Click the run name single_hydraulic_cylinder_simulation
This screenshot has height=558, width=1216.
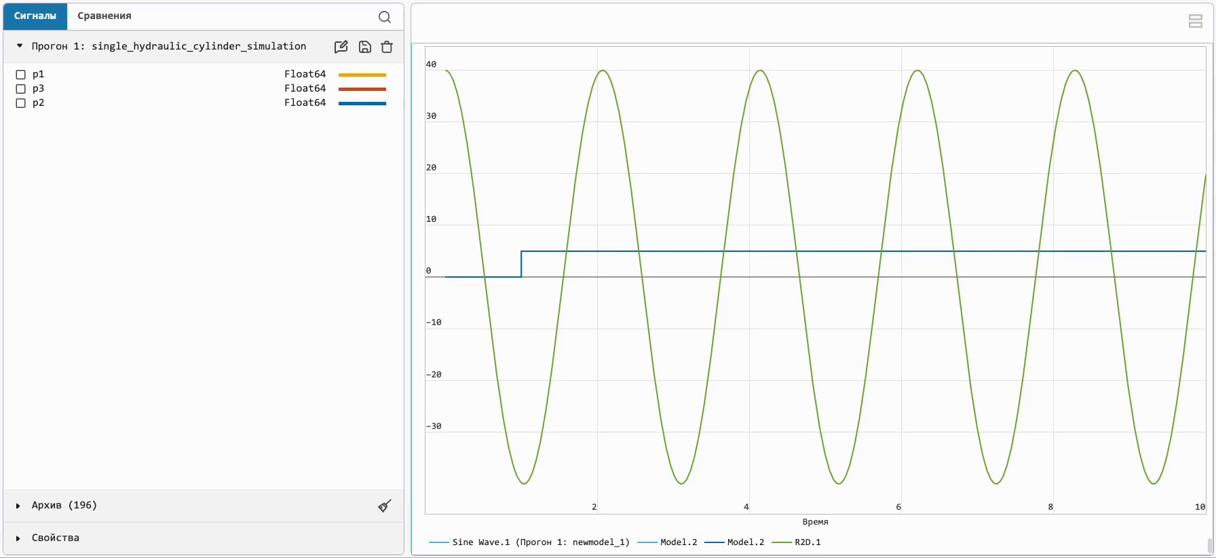pyautogui.click(x=199, y=46)
